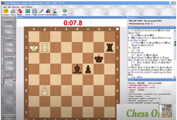Image resolution: width=177 pixels, height=120 pixels.
Task: Open the library books icon
Action: click(28, 11)
